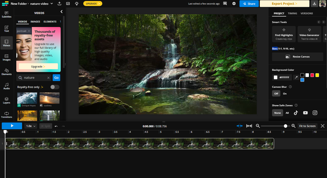The width and height of the screenshot is (327, 178).
Task: Select None for safe zones
Action: [277, 113]
